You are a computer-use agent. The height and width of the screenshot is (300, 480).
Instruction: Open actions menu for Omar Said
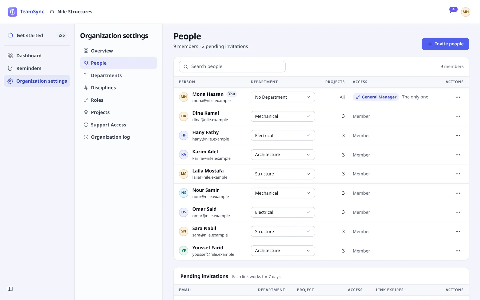click(x=458, y=212)
